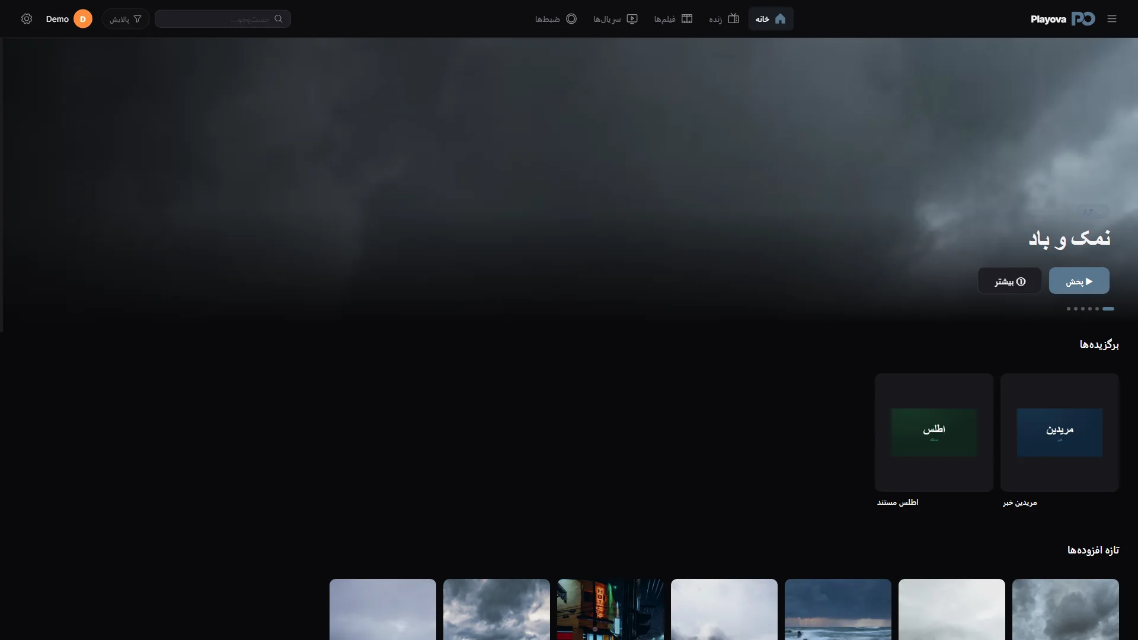
Task: Click the بیشتر more info button
Action: click(1009, 281)
